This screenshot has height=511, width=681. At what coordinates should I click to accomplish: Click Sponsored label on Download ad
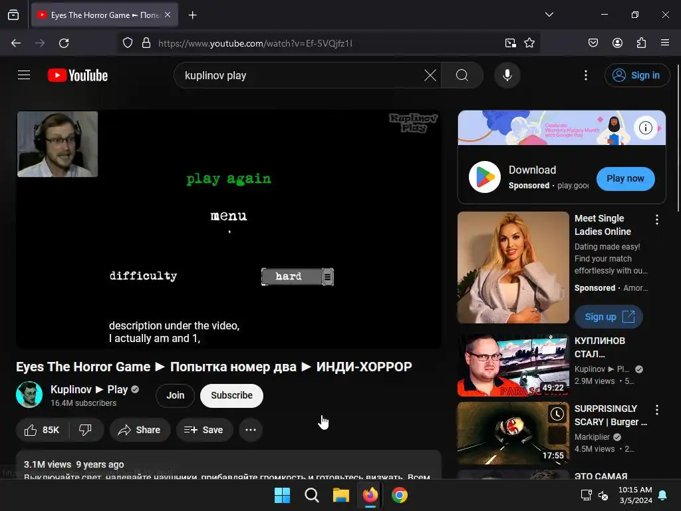[529, 186]
